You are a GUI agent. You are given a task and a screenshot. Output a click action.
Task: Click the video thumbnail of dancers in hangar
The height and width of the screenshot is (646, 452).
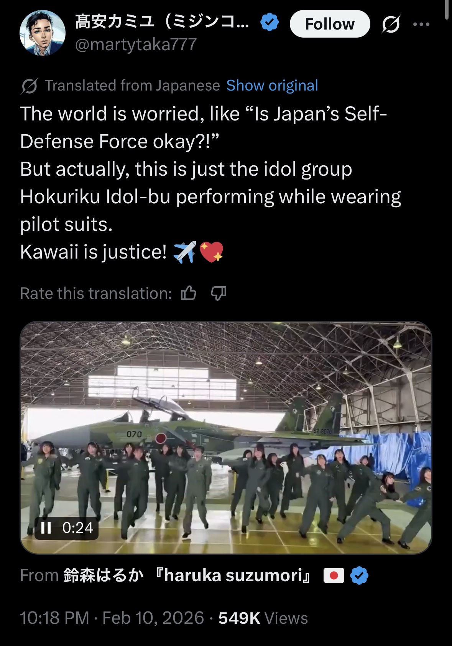(226, 437)
